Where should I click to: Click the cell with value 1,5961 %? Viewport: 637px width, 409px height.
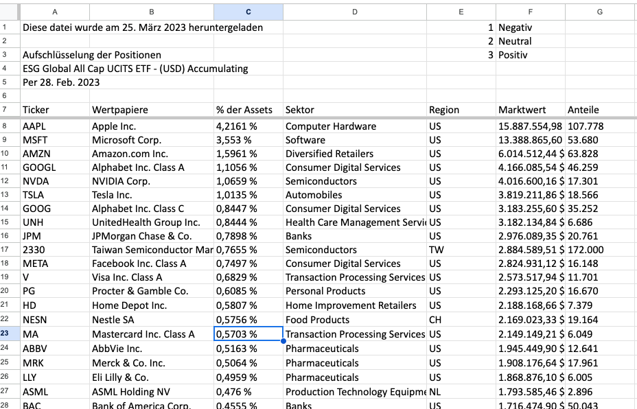click(x=248, y=154)
